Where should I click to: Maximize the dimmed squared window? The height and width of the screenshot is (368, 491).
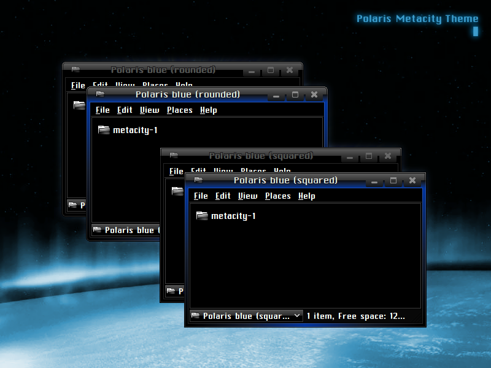coord(369,156)
